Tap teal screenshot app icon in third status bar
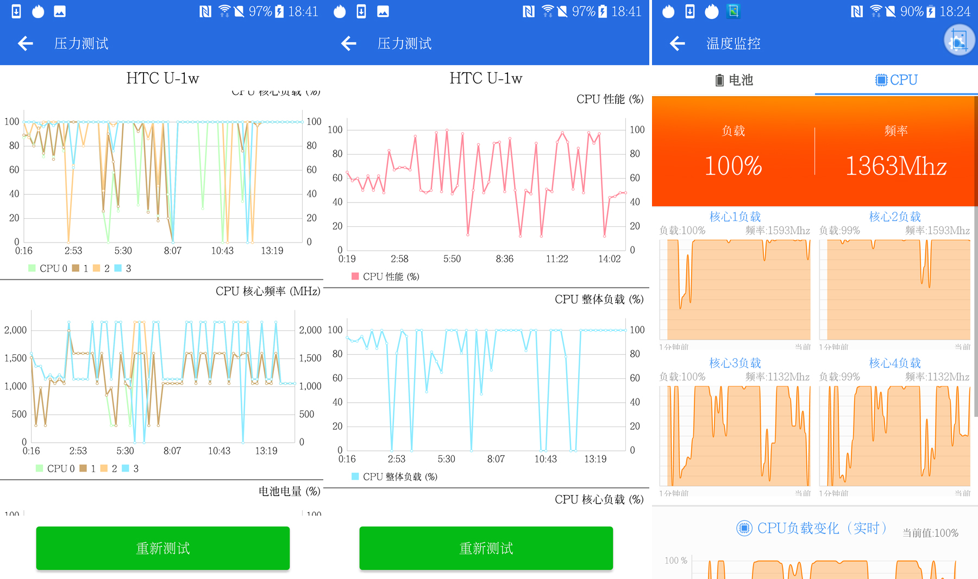 pyautogui.click(x=733, y=11)
